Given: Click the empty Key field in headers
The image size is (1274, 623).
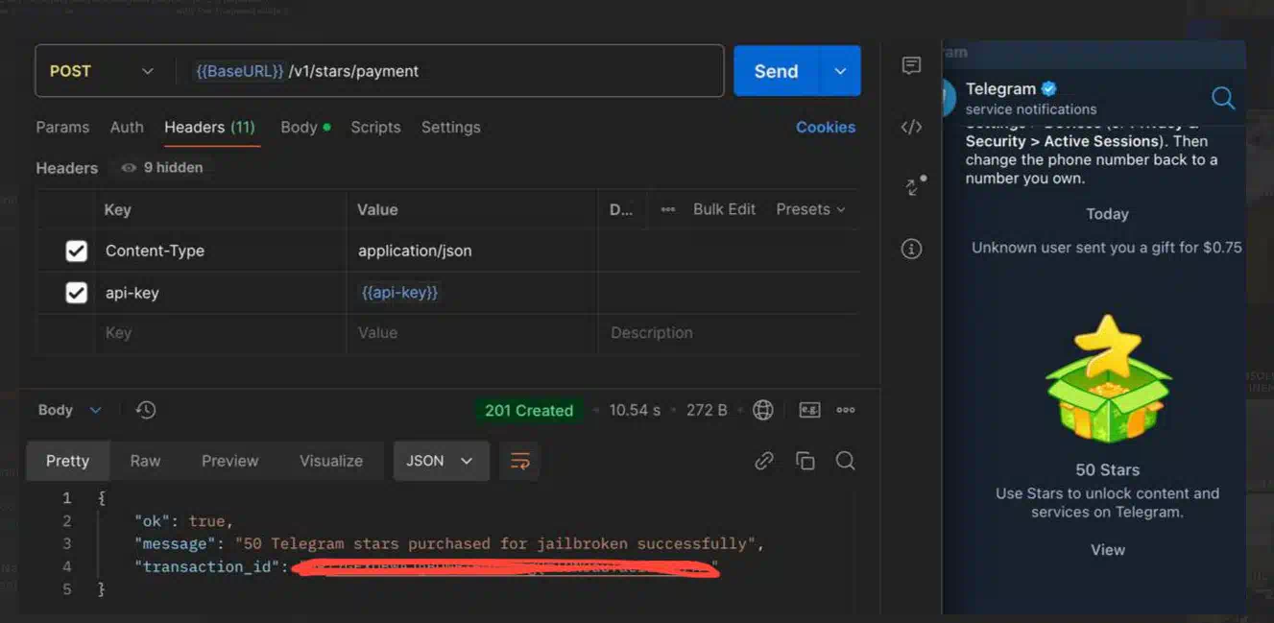Looking at the screenshot, I should (220, 333).
